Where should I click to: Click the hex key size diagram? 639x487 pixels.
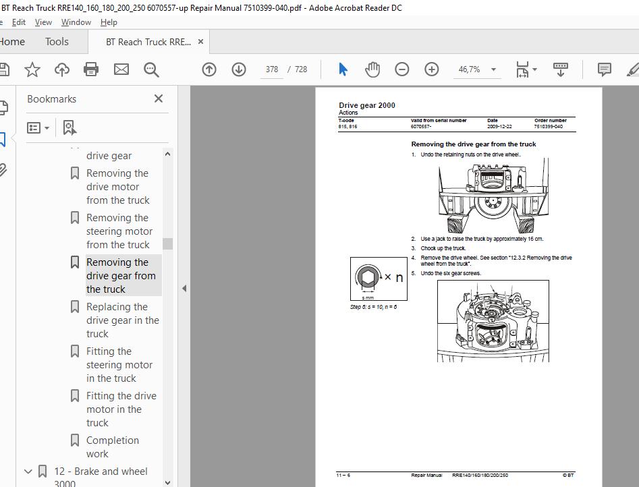point(379,279)
